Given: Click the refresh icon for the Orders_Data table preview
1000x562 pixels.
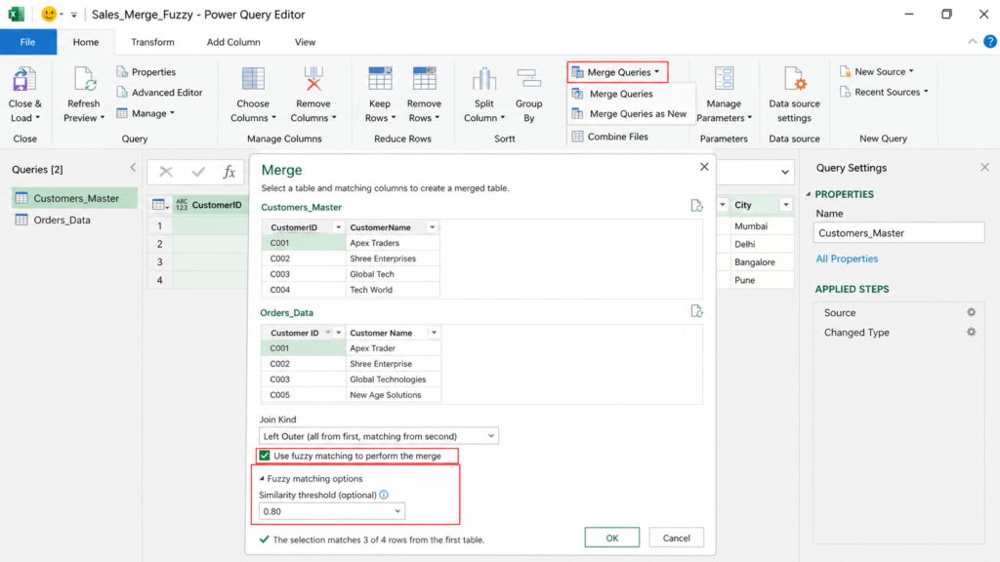Looking at the screenshot, I should click(x=696, y=311).
